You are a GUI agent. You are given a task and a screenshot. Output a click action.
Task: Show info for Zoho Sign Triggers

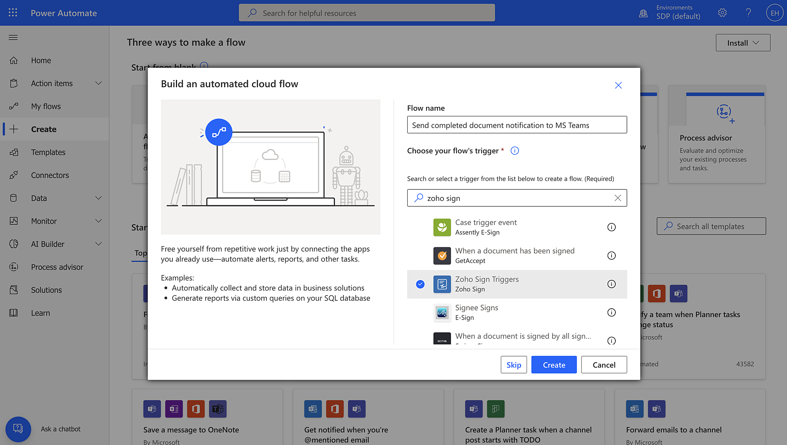point(611,284)
